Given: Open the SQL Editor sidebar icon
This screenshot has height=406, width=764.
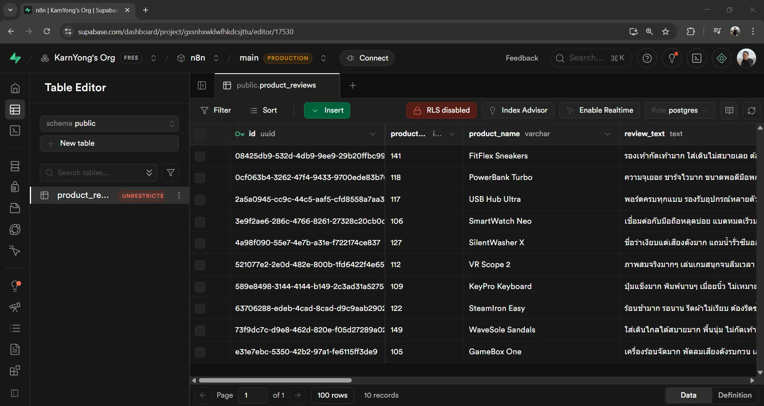Looking at the screenshot, I should [x=15, y=131].
